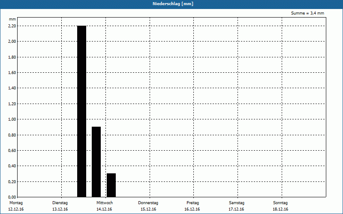This screenshot has width=343, height=214.
Task: Click the 14.12.16 date label
Action: (x=104, y=209)
